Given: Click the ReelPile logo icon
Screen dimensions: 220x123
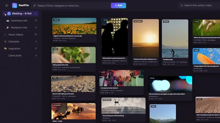Looking at the screenshot, I should pos(15,5).
